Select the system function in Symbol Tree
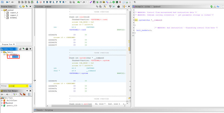 (15, 57)
